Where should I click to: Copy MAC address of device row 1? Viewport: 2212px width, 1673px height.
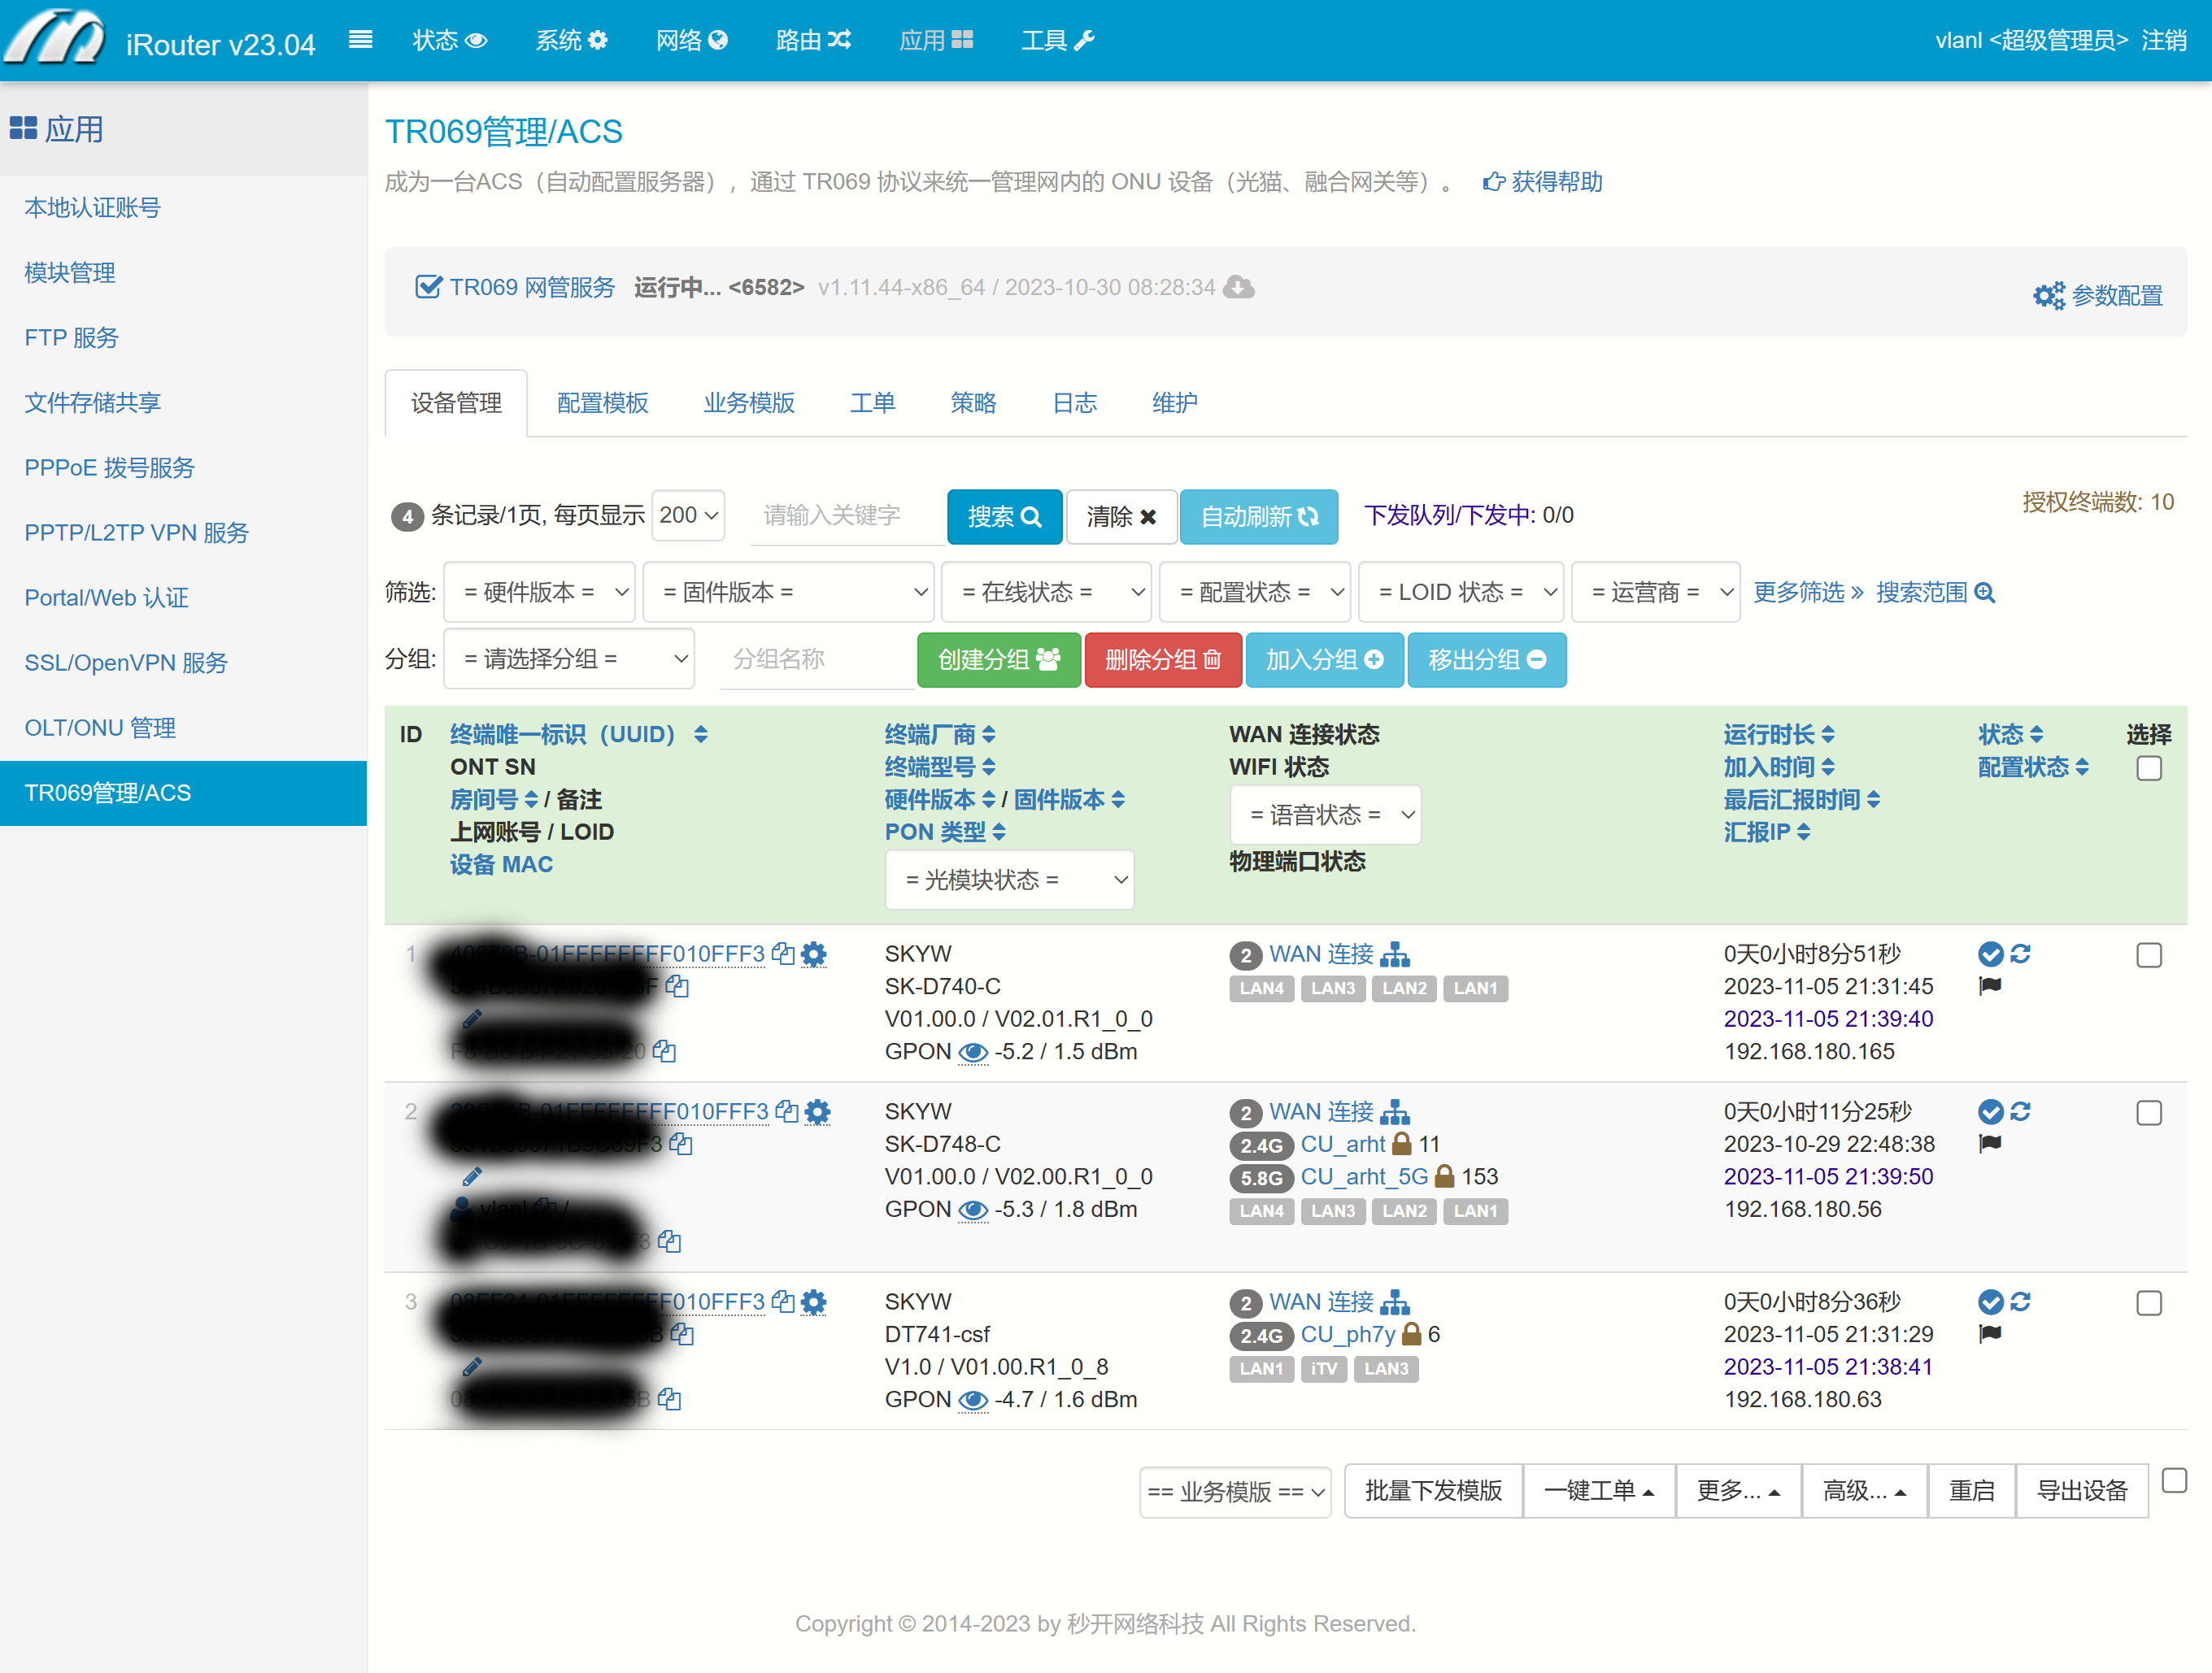tap(664, 1051)
